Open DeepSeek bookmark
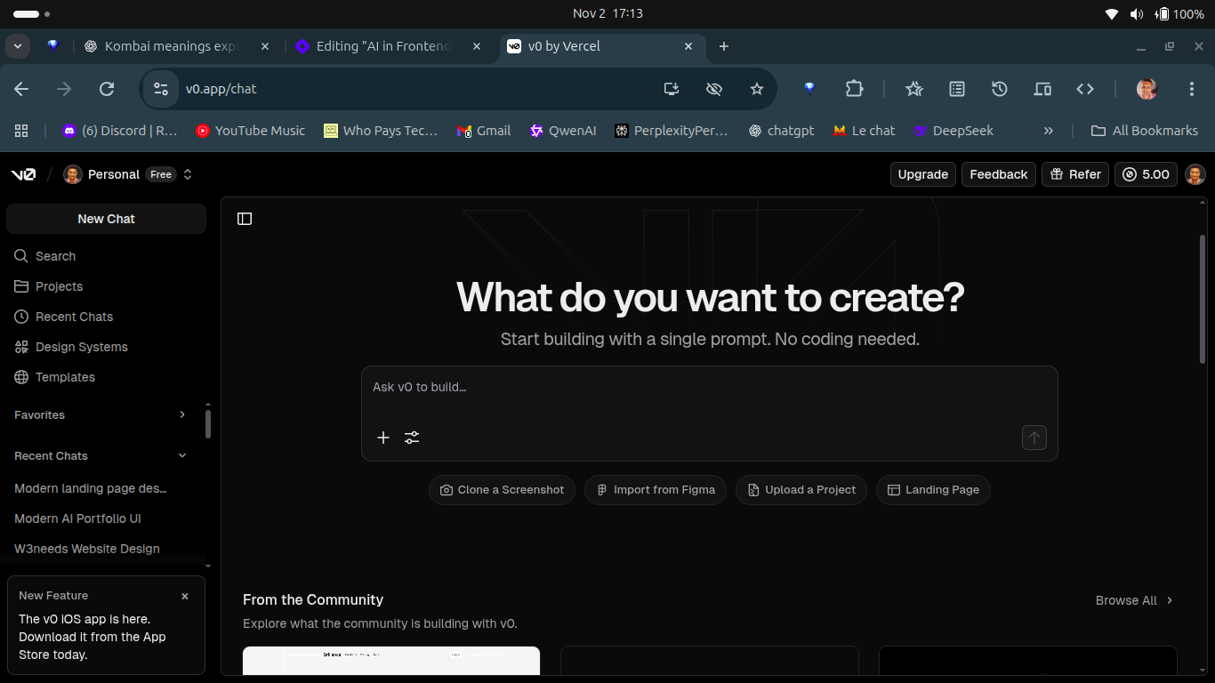 (x=953, y=131)
